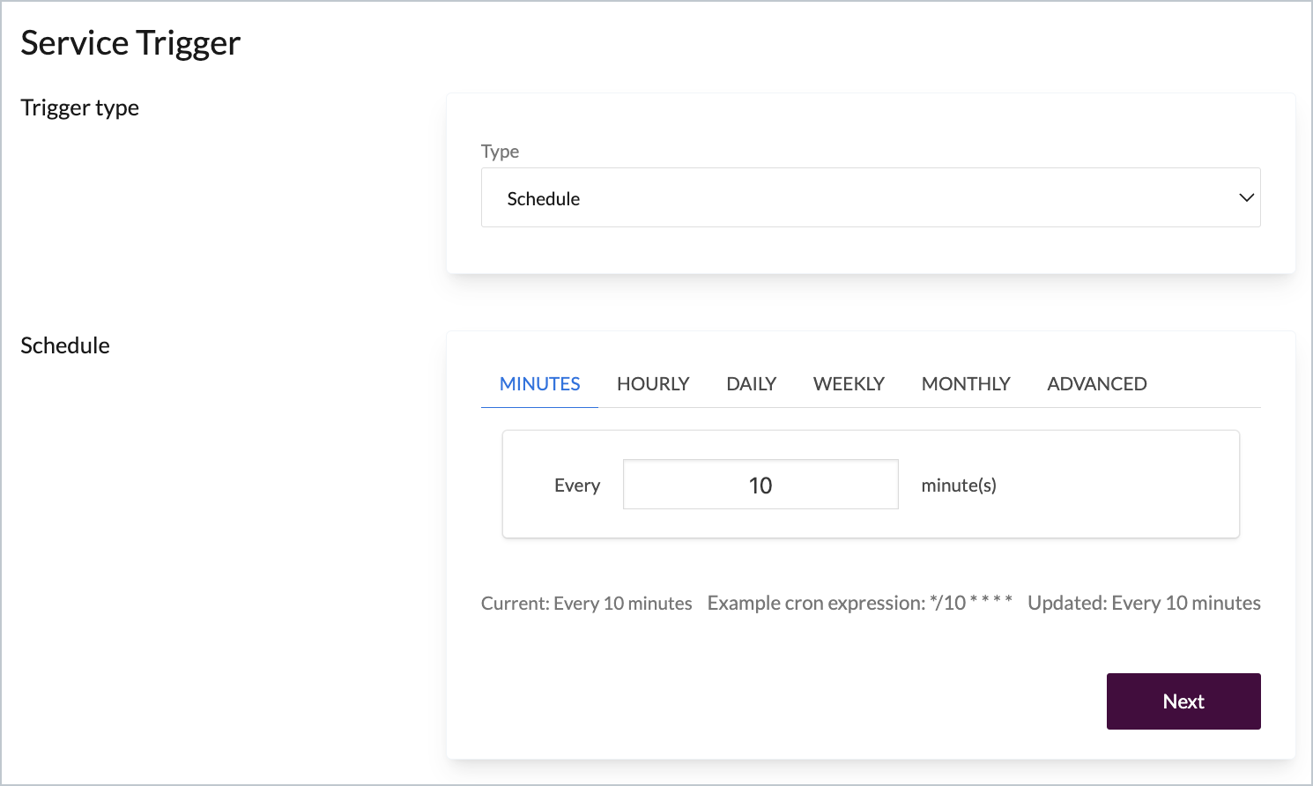
Task: Click the Every label before the input
Action: click(576, 486)
